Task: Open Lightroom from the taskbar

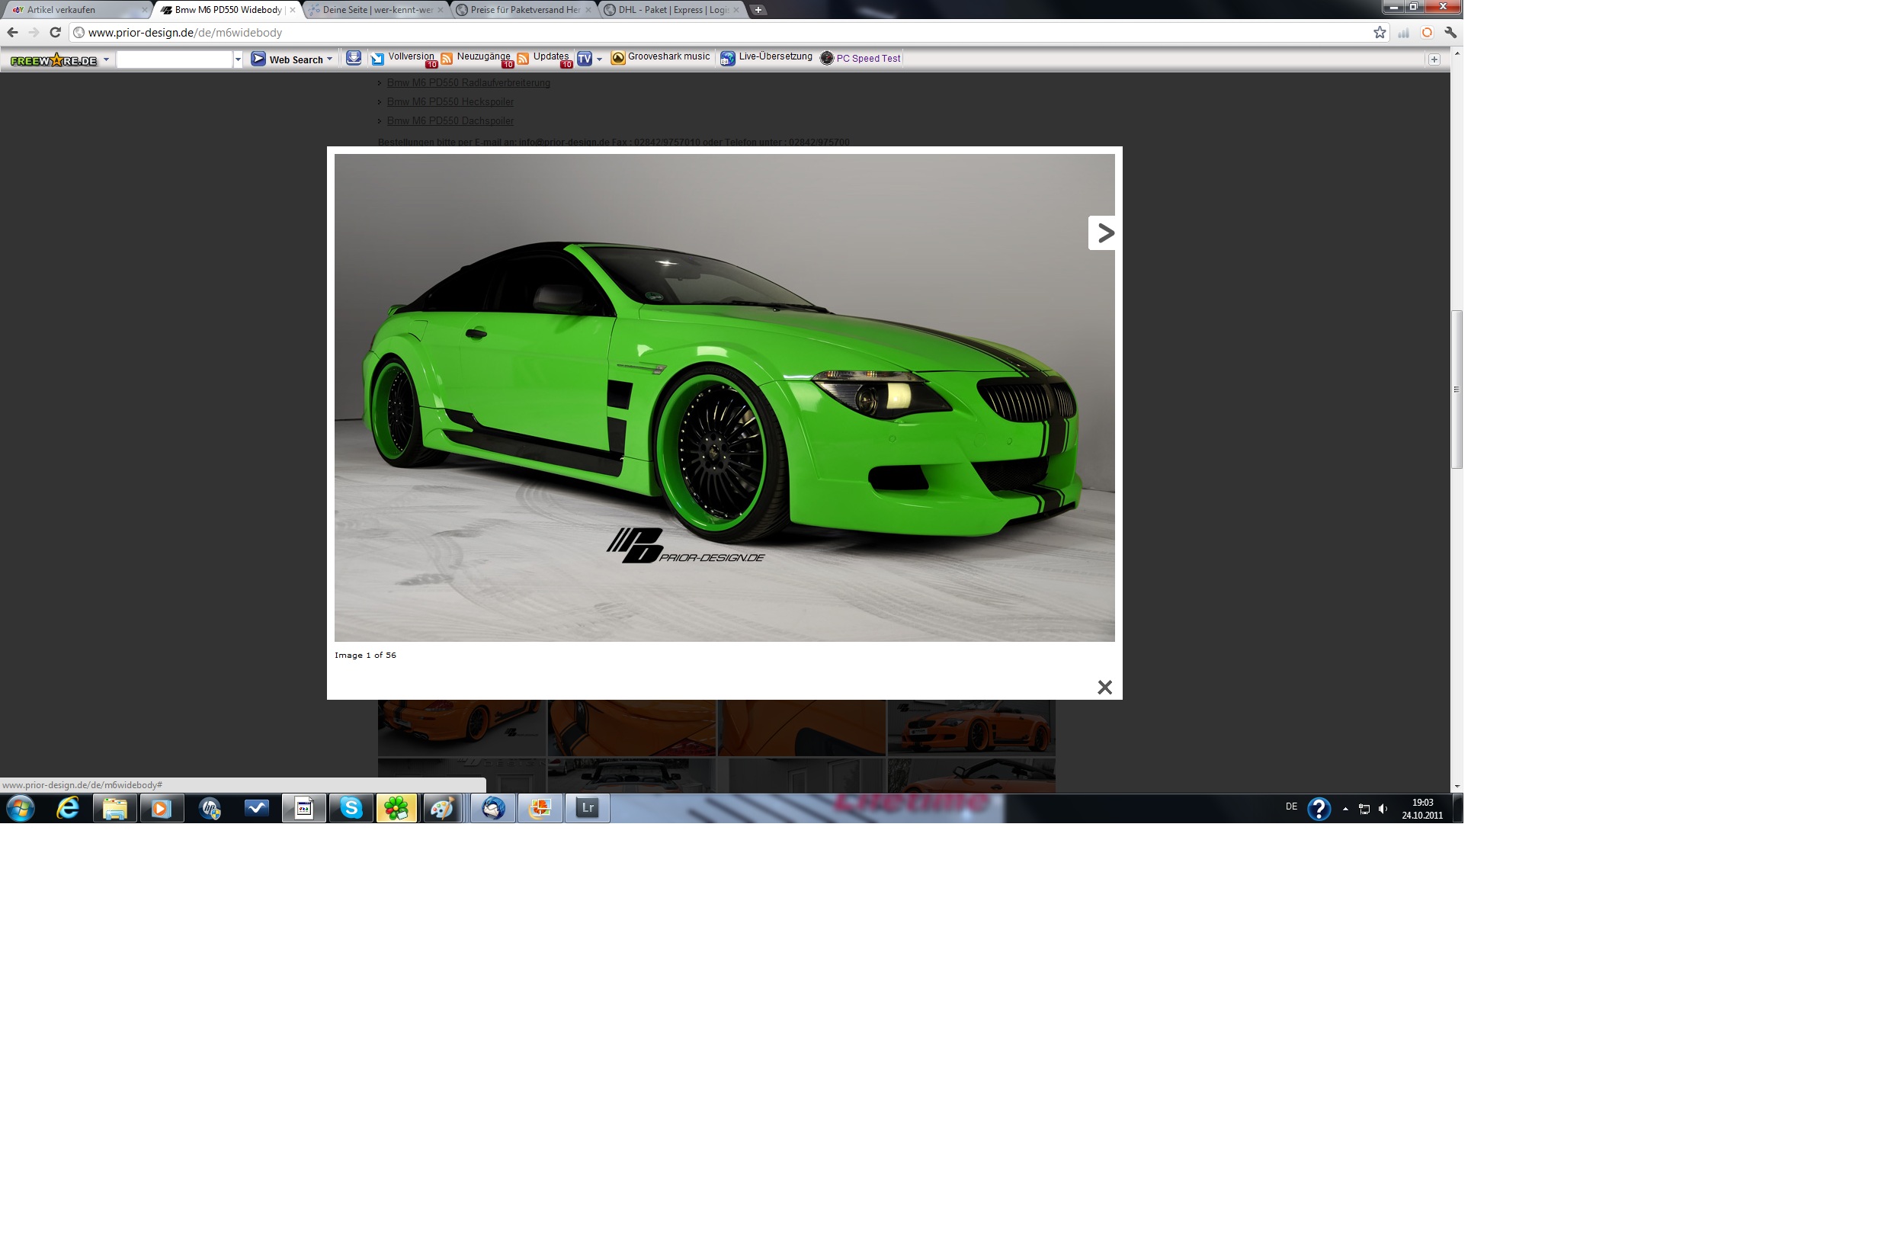Action: coord(587,809)
